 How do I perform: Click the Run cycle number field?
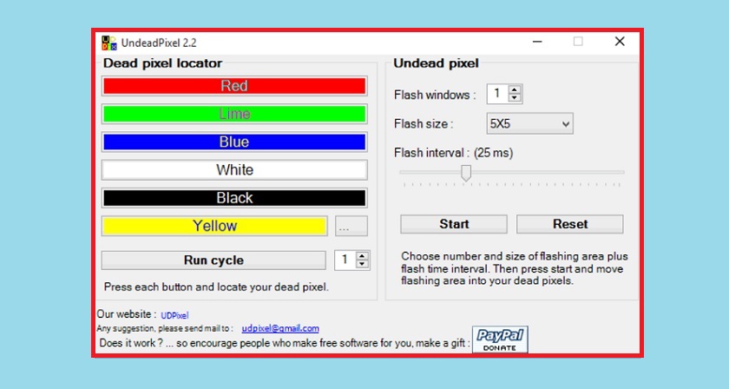[345, 260]
